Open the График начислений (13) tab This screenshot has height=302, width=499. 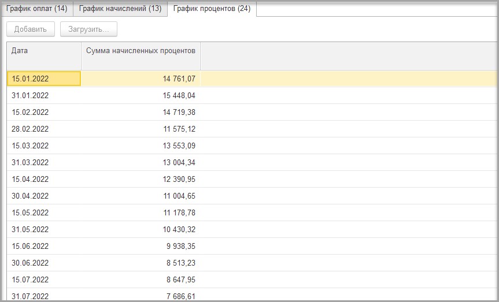(120, 9)
